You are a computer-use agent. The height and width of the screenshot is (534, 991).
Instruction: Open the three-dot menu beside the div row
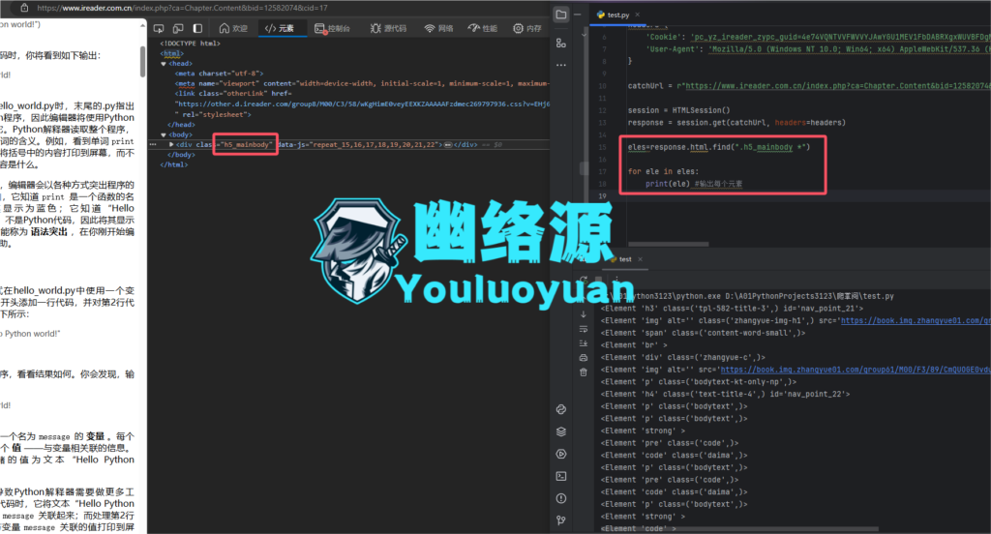[x=153, y=145]
